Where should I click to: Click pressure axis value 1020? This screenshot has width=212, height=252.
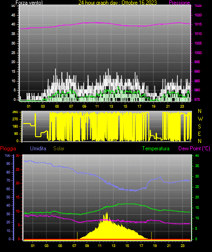198,15
